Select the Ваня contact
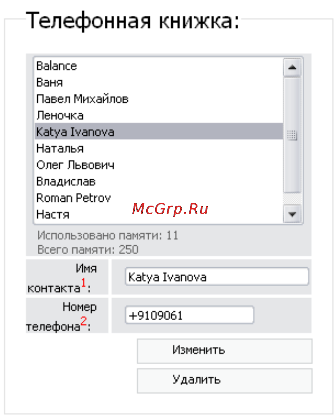 point(159,83)
